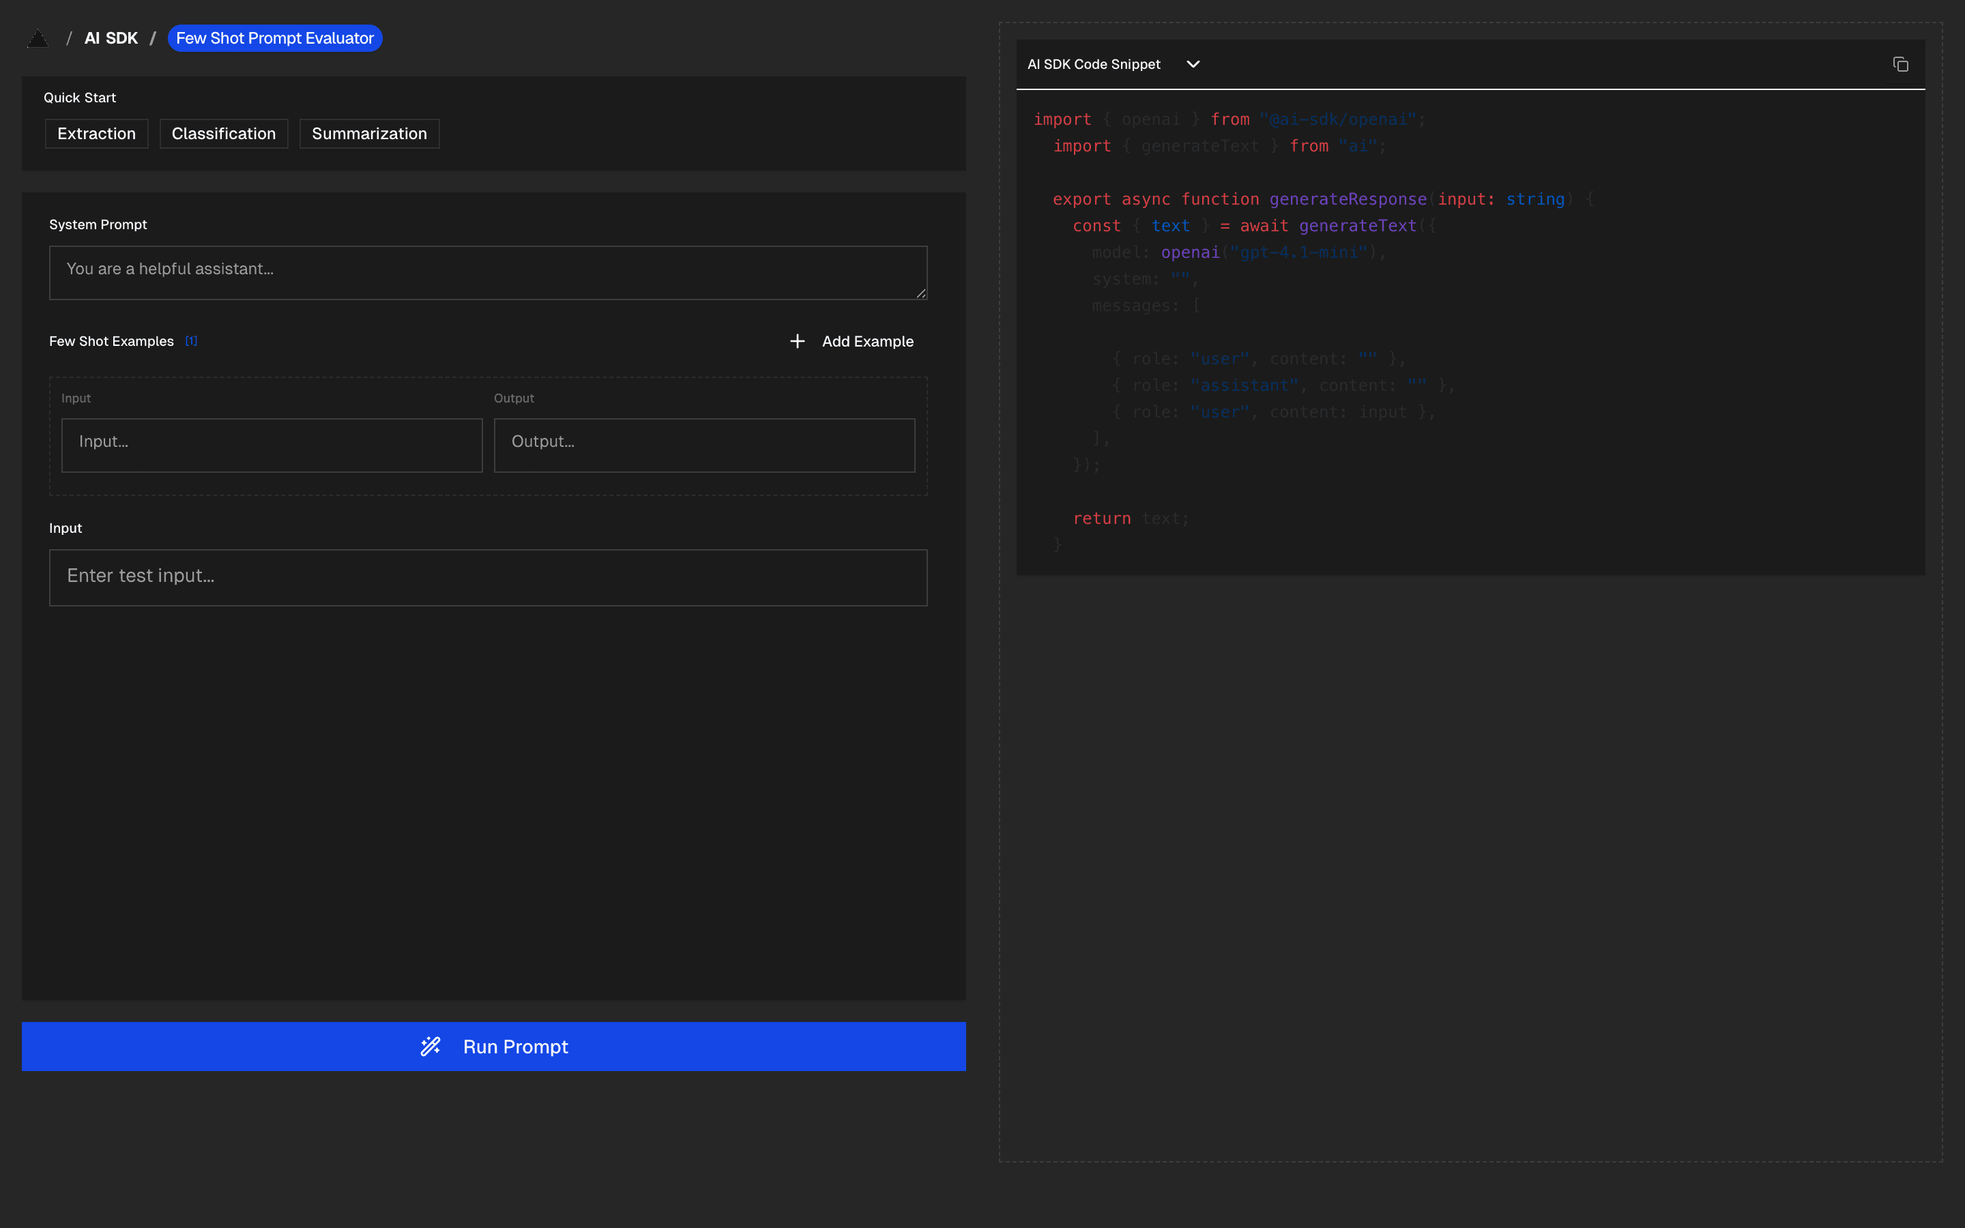The height and width of the screenshot is (1228, 1965).
Task: Click the magic wand icon on Run Prompt
Action: point(431,1046)
